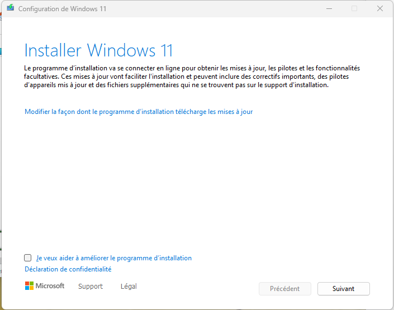Open the Déclaration de confidentialité link
This screenshot has height=310, width=394.
click(68, 269)
